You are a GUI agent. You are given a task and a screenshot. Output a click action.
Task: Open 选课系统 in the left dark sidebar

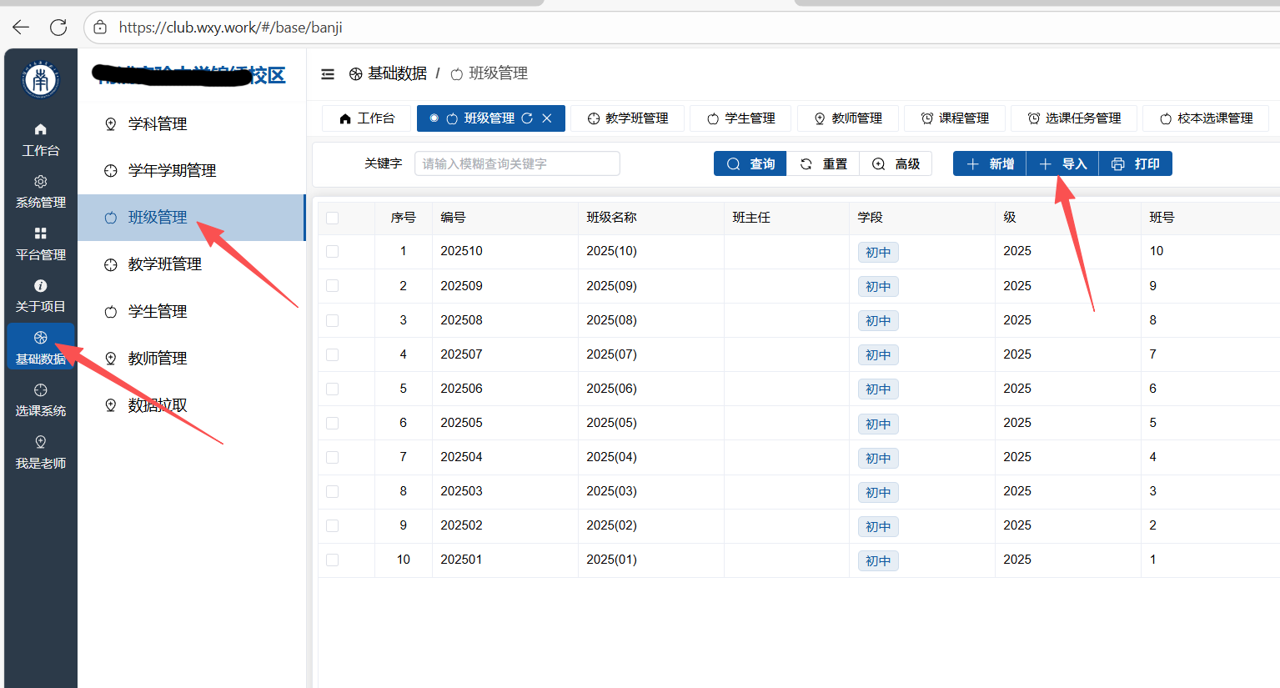coord(40,399)
